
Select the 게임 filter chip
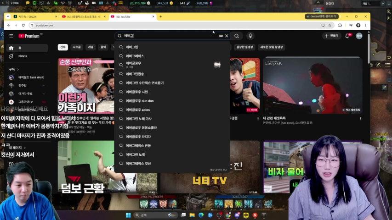pos(91,47)
